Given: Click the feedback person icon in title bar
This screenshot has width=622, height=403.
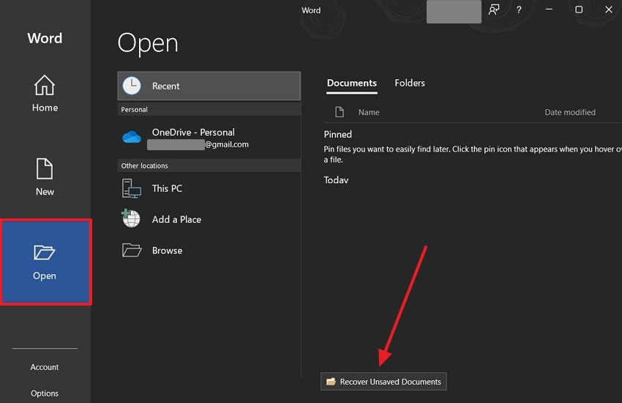Looking at the screenshot, I should [x=494, y=10].
